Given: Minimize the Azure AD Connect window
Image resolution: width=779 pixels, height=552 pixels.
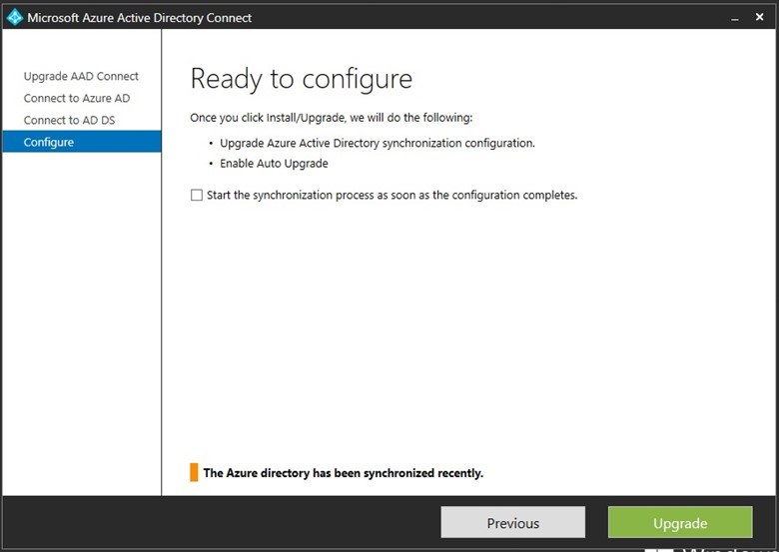Looking at the screenshot, I should pyautogui.click(x=735, y=18).
